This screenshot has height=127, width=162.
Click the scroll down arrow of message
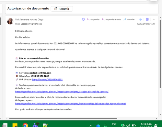160,115
